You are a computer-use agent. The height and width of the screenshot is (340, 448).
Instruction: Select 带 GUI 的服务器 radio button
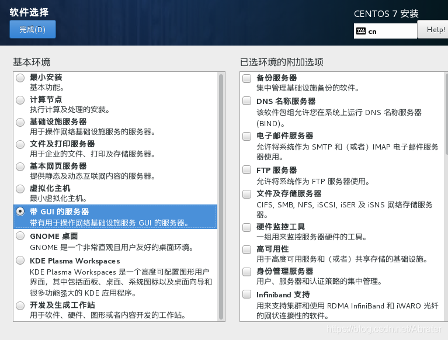point(20,211)
